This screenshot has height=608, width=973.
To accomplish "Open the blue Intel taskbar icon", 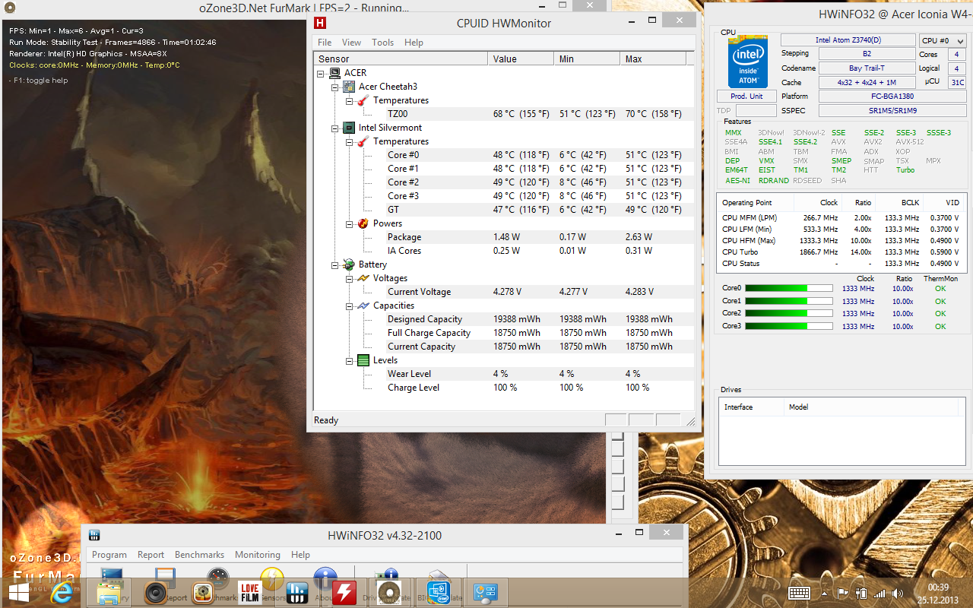I will coord(437,593).
